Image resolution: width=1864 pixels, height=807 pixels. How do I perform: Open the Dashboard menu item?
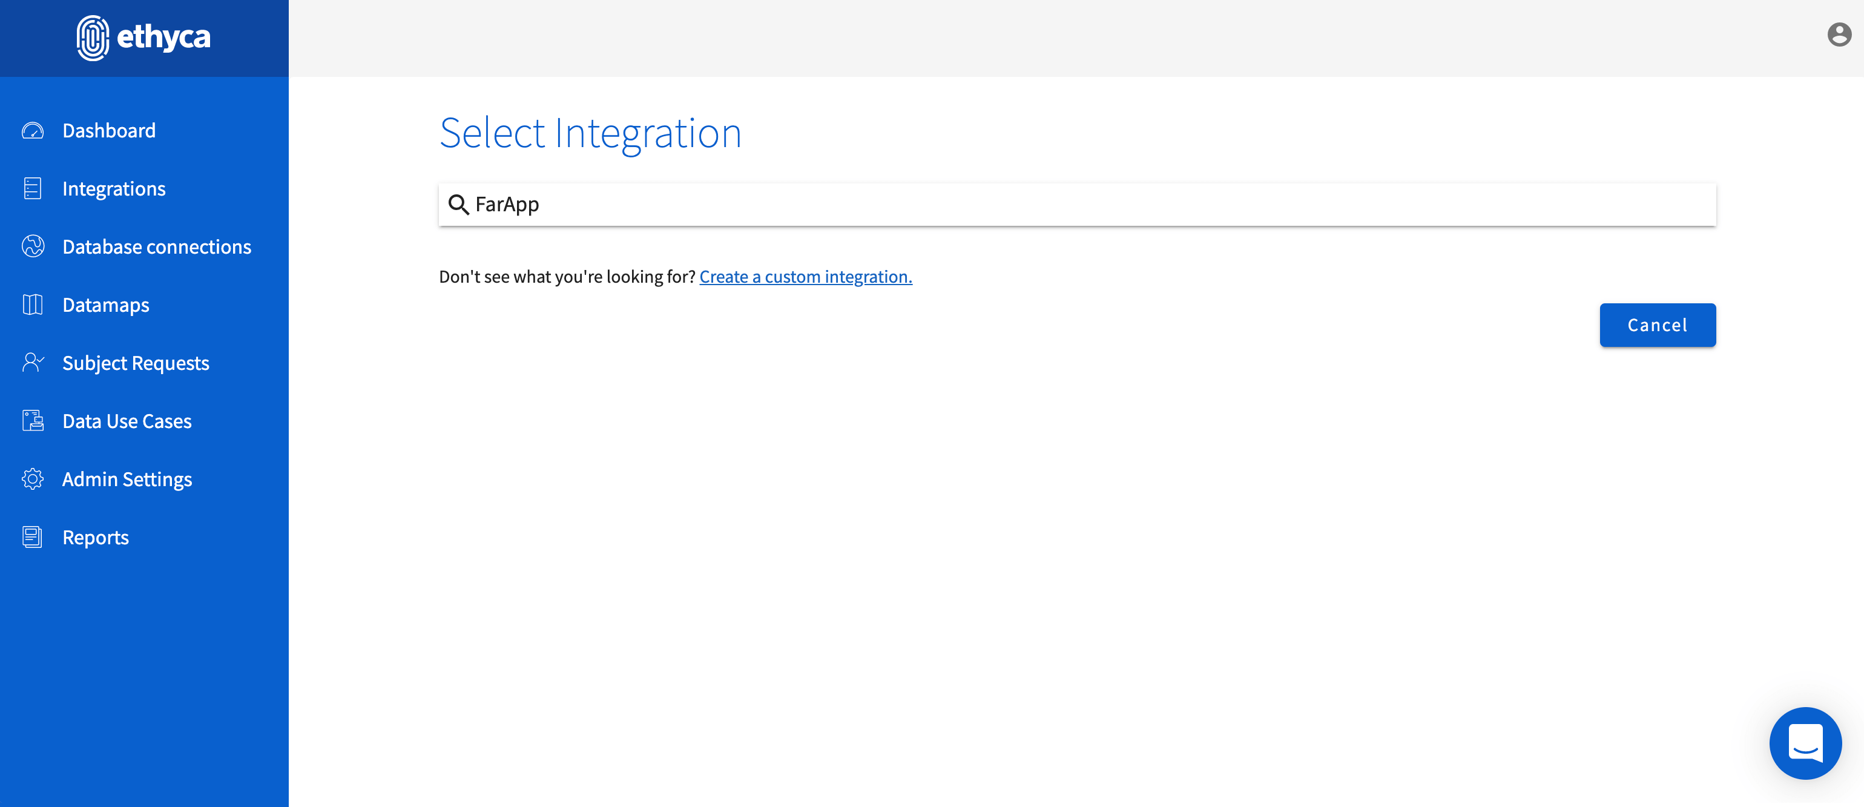coord(108,131)
